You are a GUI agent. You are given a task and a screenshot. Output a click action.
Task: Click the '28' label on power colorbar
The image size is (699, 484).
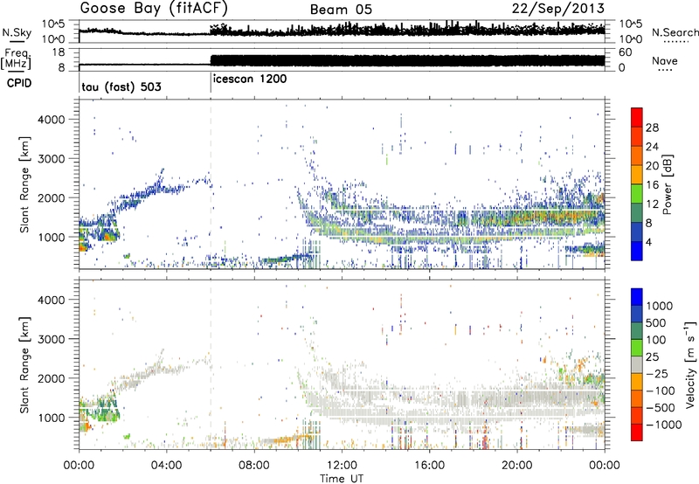pos(652,128)
